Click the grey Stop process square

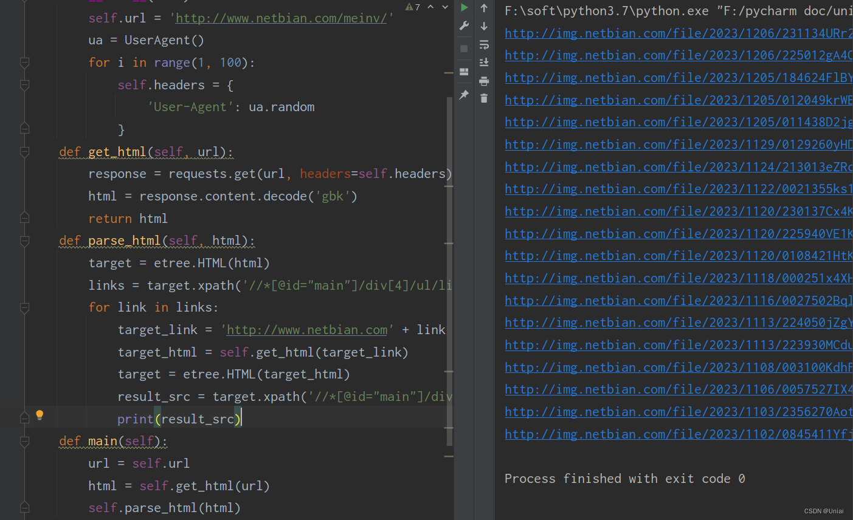point(464,49)
